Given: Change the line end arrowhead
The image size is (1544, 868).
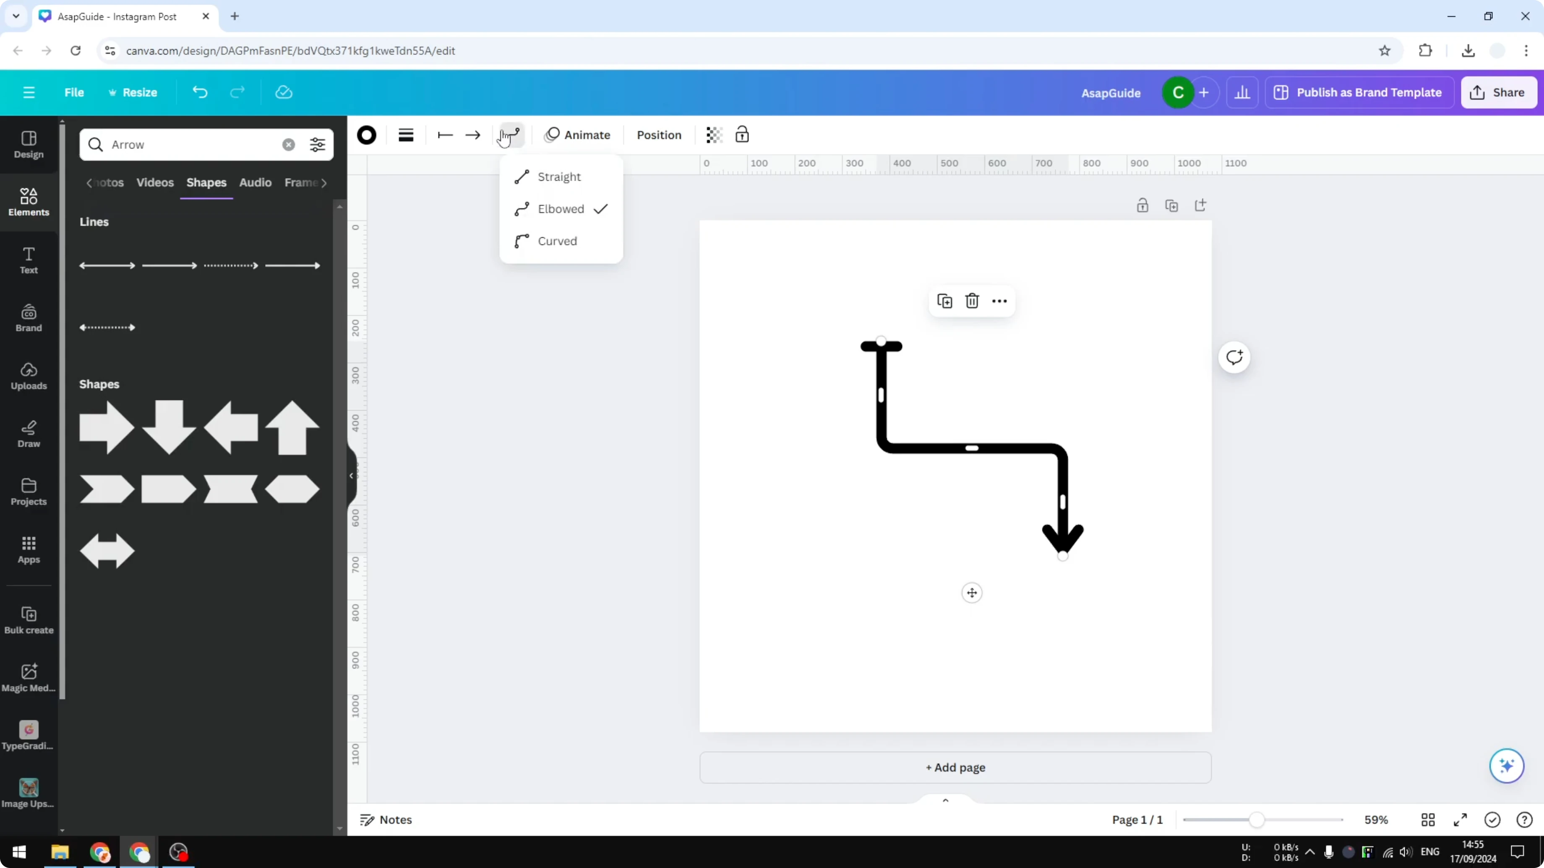Looking at the screenshot, I should (473, 135).
